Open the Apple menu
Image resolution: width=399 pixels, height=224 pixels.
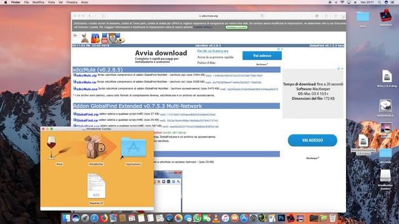(x=6, y=2)
